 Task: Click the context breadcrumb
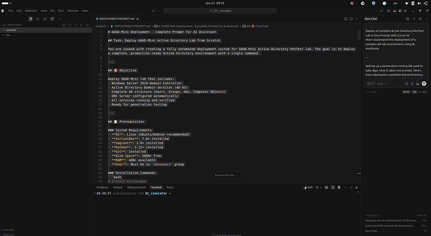101,26
